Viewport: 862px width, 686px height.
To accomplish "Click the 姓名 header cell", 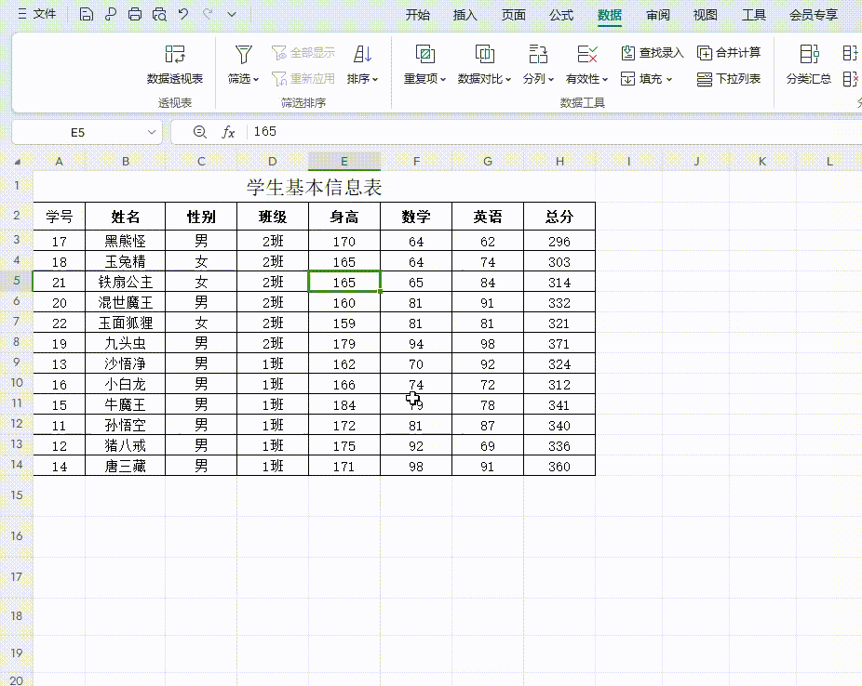I will (126, 217).
